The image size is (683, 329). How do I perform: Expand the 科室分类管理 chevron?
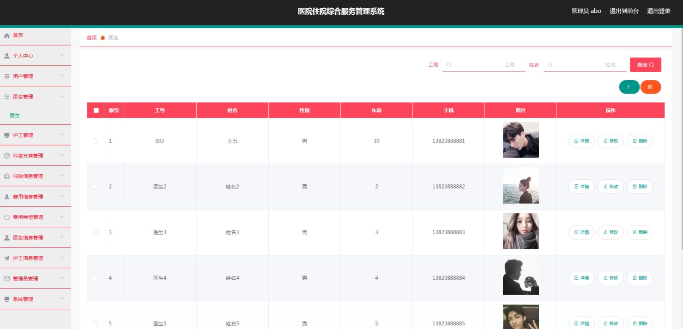(62, 155)
